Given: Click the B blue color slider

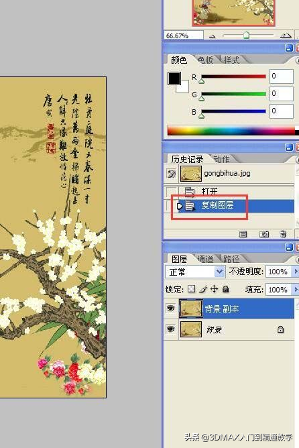Looking at the screenshot, I should (233, 111).
